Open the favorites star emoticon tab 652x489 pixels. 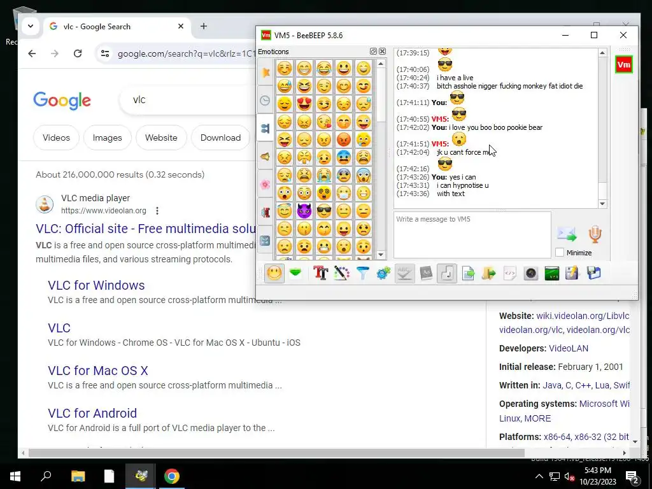(x=266, y=72)
